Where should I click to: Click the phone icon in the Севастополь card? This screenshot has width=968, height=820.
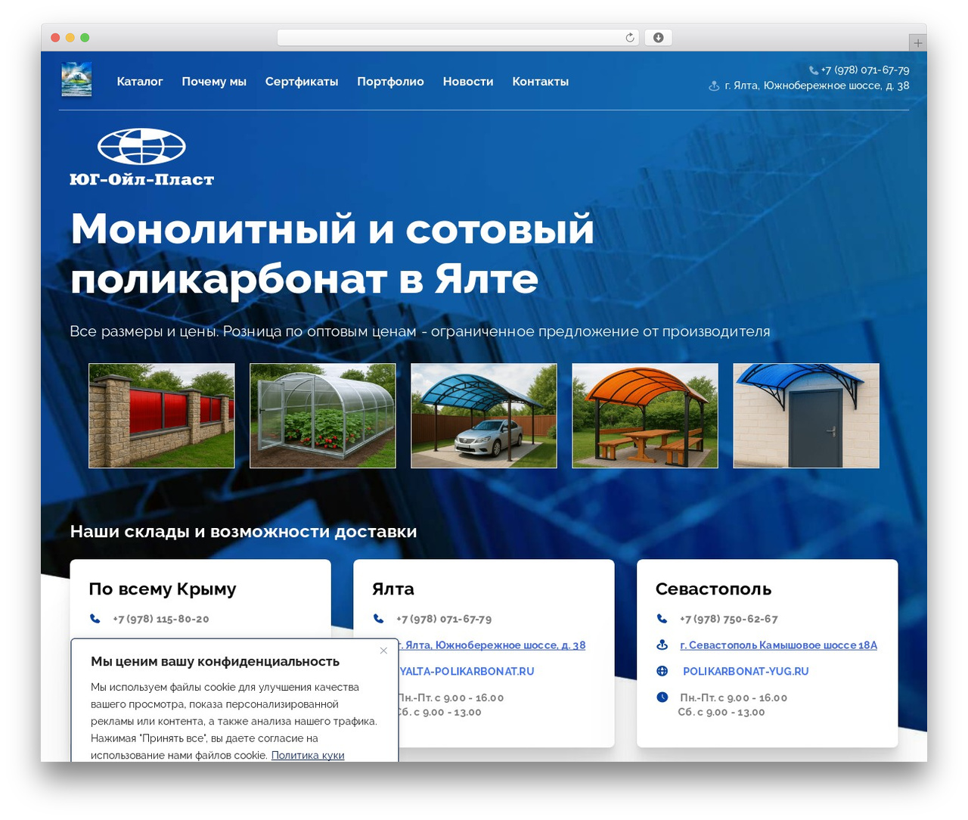pyautogui.click(x=662, y=619)
